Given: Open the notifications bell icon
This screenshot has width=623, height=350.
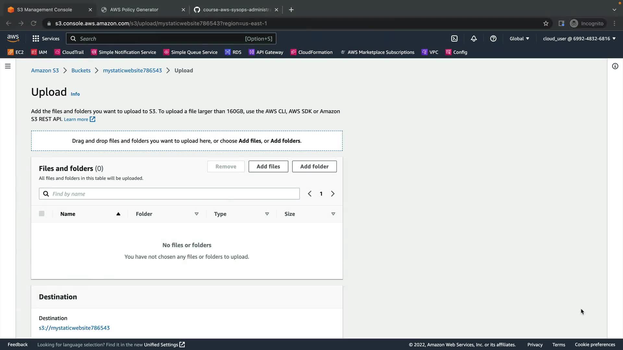Looking at the screenshot, I should tap(474, 39).
